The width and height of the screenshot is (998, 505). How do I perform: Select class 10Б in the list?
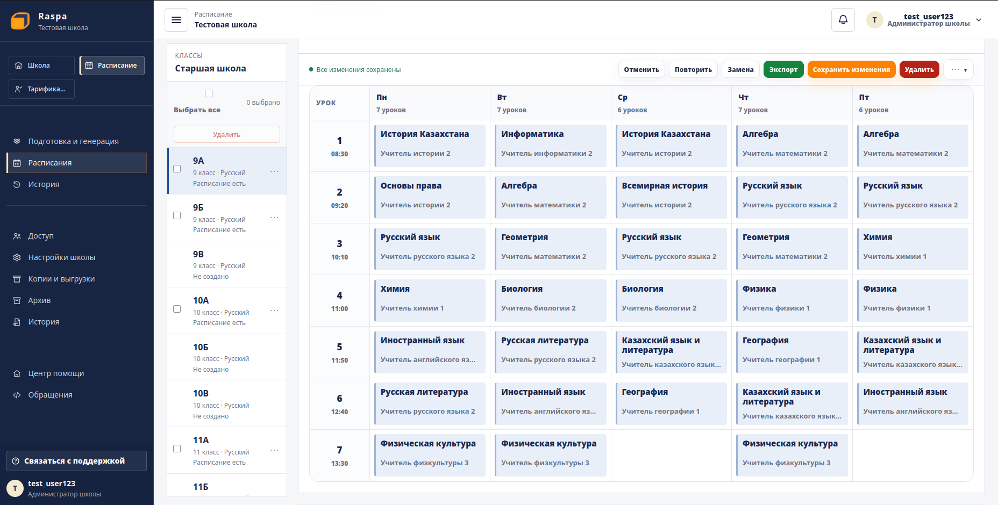pyautogui.click(x=227, y=357)
